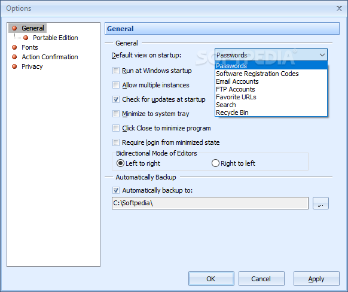The width and height of the screenshot is (348, 292).
Task: Click the red bullet icon beside General
Action: [x=14, y=28]
